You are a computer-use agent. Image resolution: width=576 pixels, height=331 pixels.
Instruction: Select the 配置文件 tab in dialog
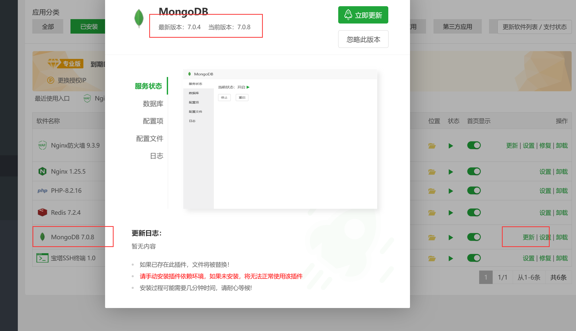(149, 138)
